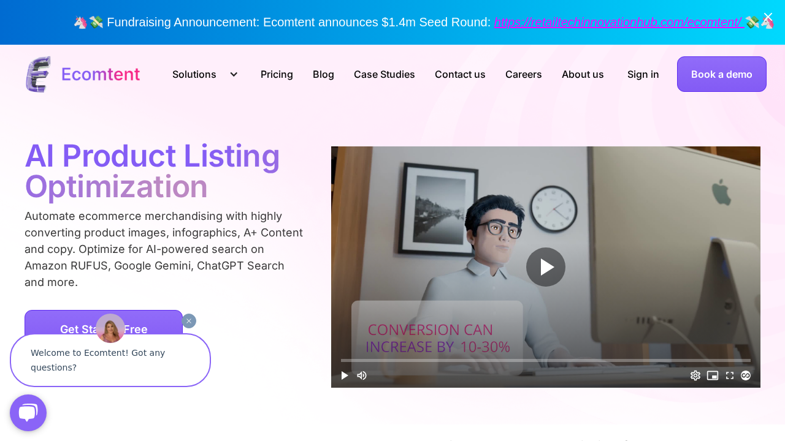Screen dimensions: 785x441
Task: Close the fundraising announcement banner
Action: coord(768,17)
